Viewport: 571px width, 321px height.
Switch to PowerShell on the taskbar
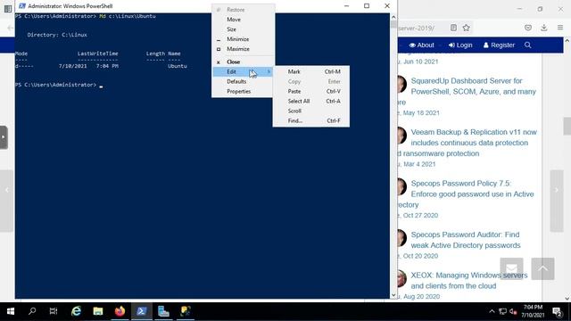click(142, 311)
